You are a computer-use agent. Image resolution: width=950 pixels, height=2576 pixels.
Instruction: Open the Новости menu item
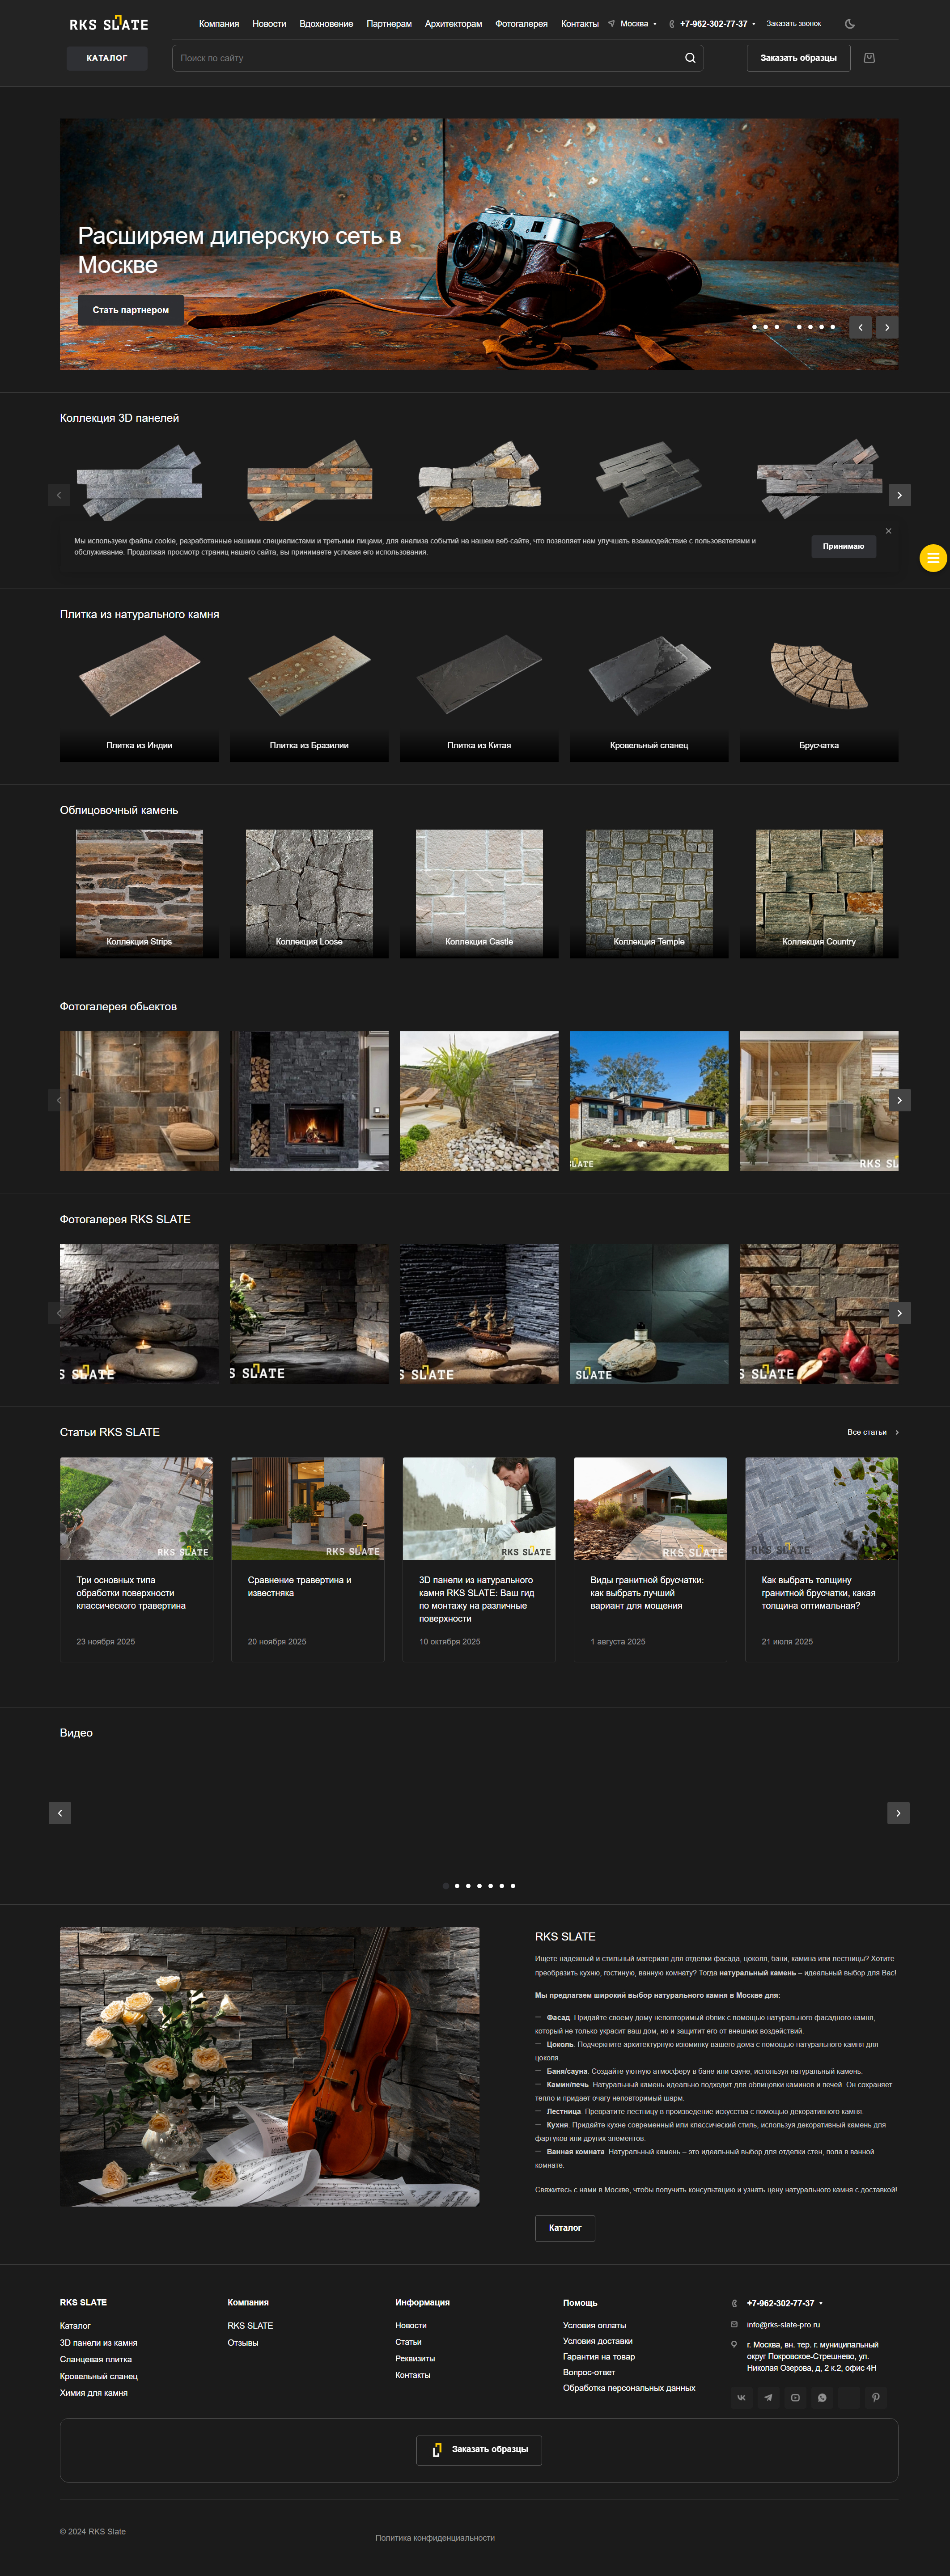269,24
